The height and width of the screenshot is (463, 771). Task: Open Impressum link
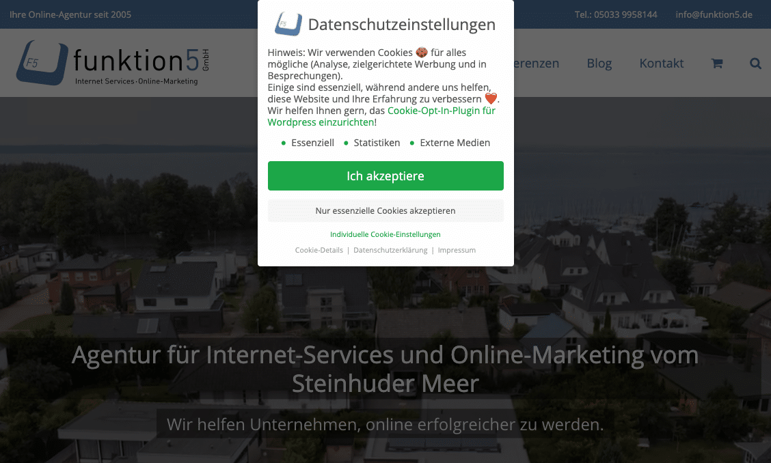(457, 250)
